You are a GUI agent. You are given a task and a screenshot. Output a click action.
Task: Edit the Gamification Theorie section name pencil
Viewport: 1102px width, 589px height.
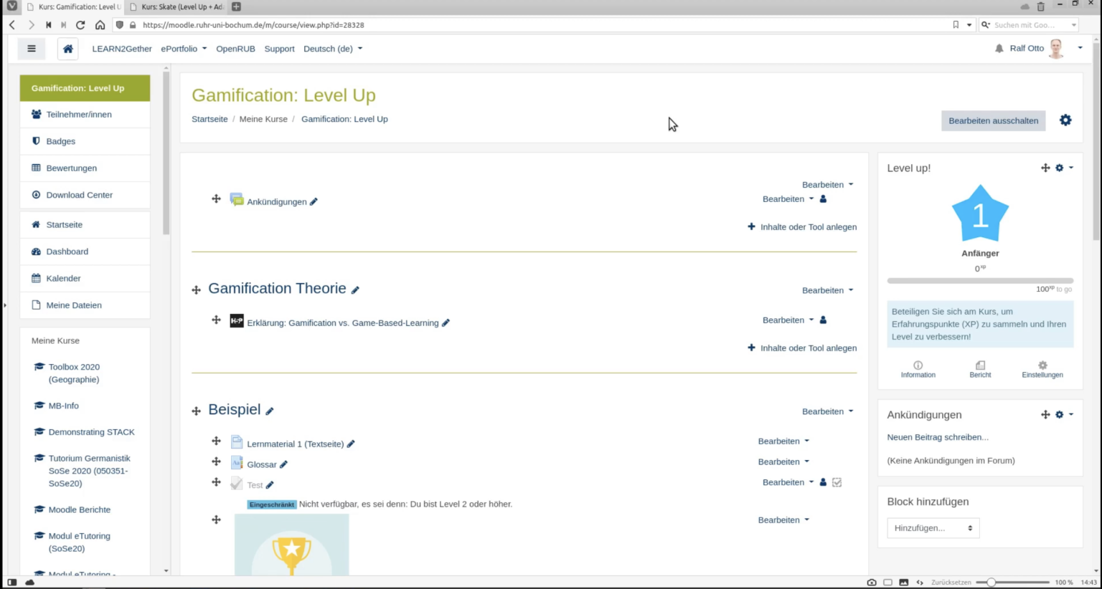[x=355, y=290]
